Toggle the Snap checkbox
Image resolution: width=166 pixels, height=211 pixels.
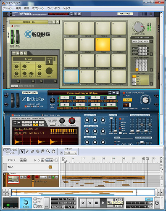pyautogui.click(x=61, y=153)
